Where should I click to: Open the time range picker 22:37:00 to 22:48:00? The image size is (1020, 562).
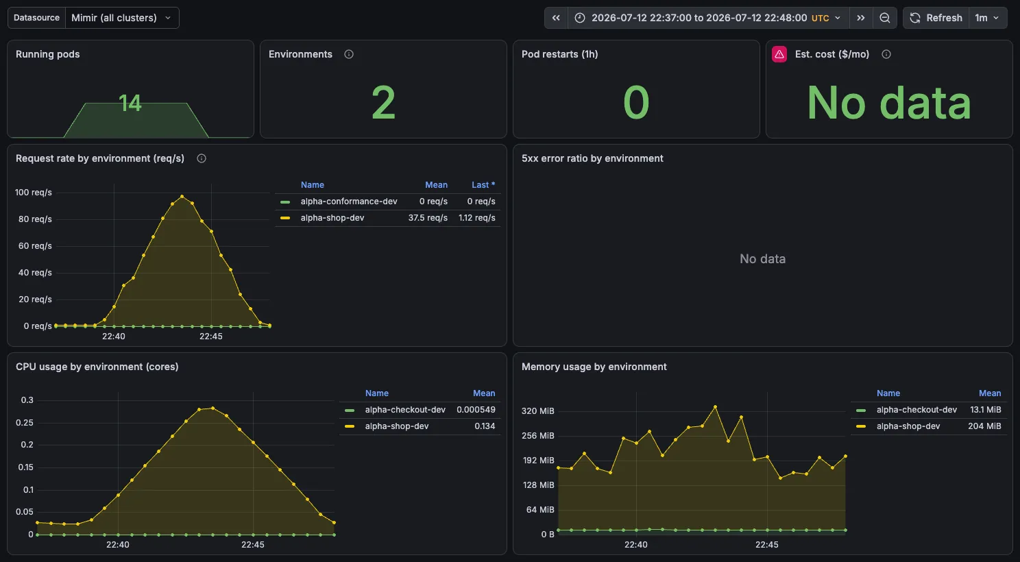click(708, 18)
